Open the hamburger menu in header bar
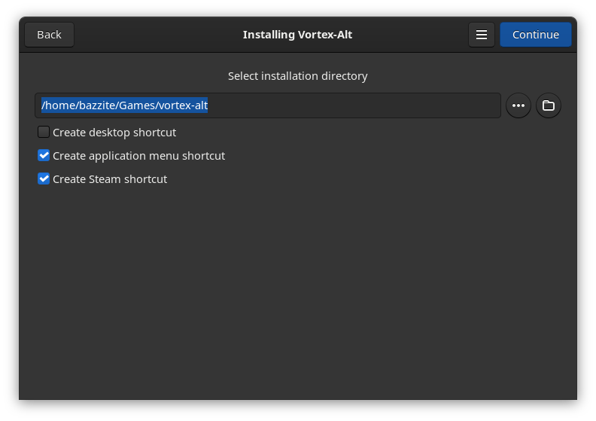 coord(482,35)
